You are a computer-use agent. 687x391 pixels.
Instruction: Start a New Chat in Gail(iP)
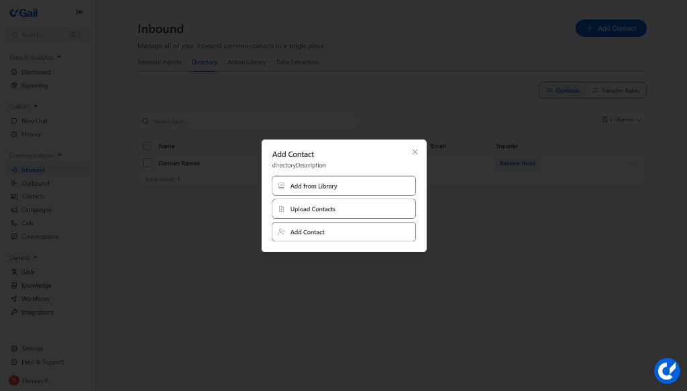[34, 121]
